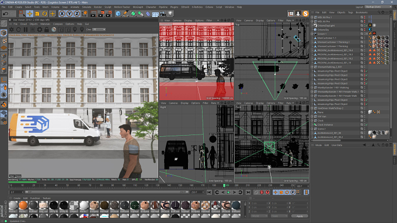Add a Cube primitive object
The image size is (397, 223).
[x=119, y=13]
